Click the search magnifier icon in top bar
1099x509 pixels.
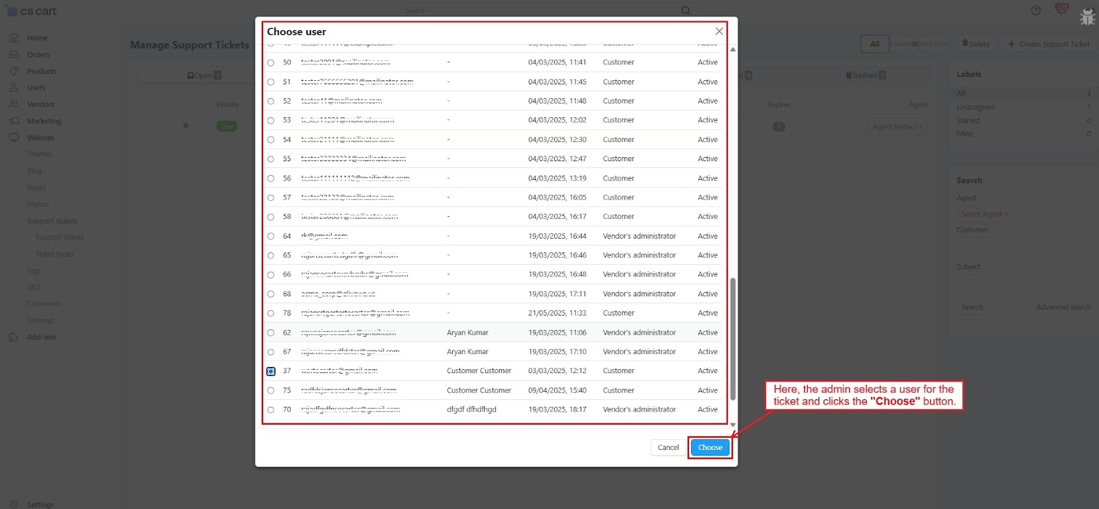coord(686,10)
